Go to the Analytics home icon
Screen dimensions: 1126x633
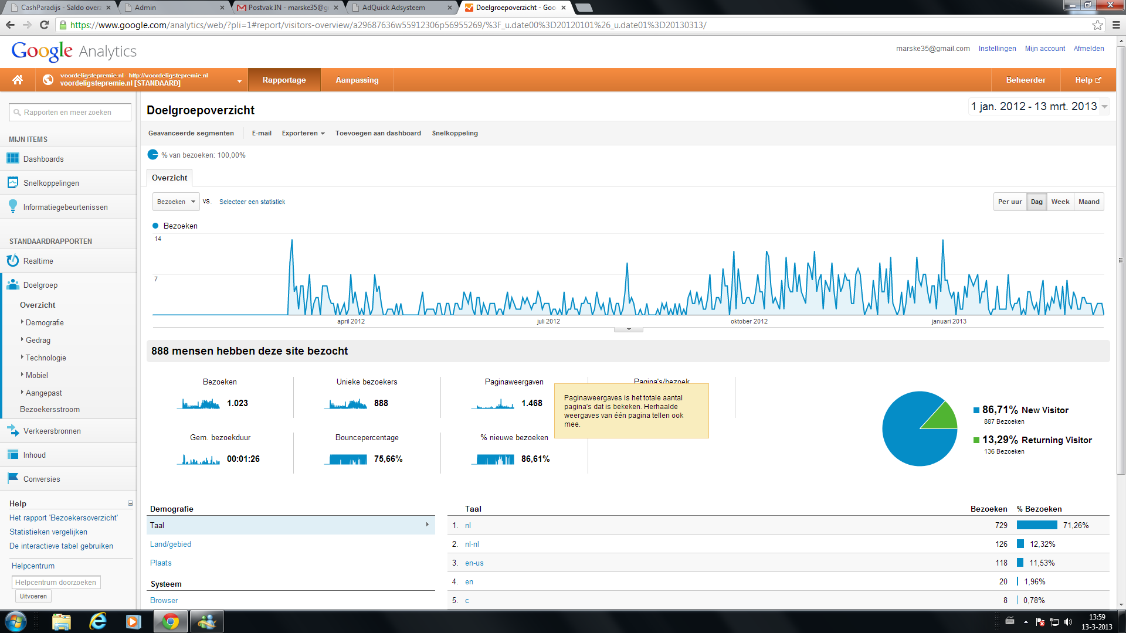click(x=18, y=80)
